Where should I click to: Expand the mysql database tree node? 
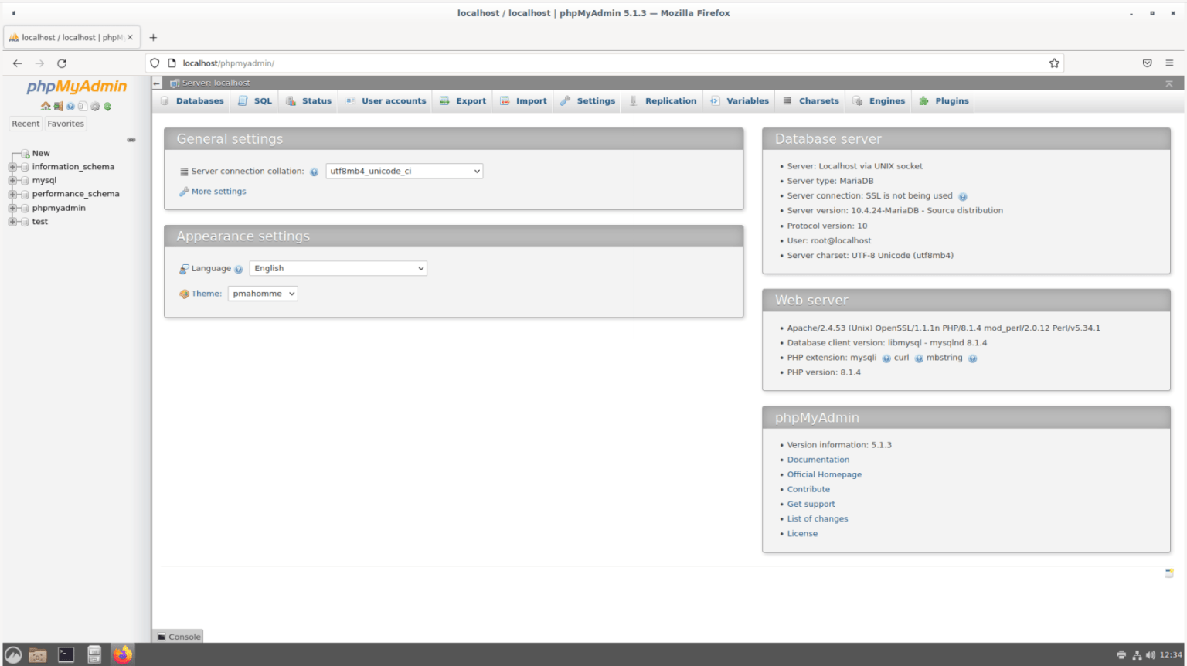coord(12,181)
